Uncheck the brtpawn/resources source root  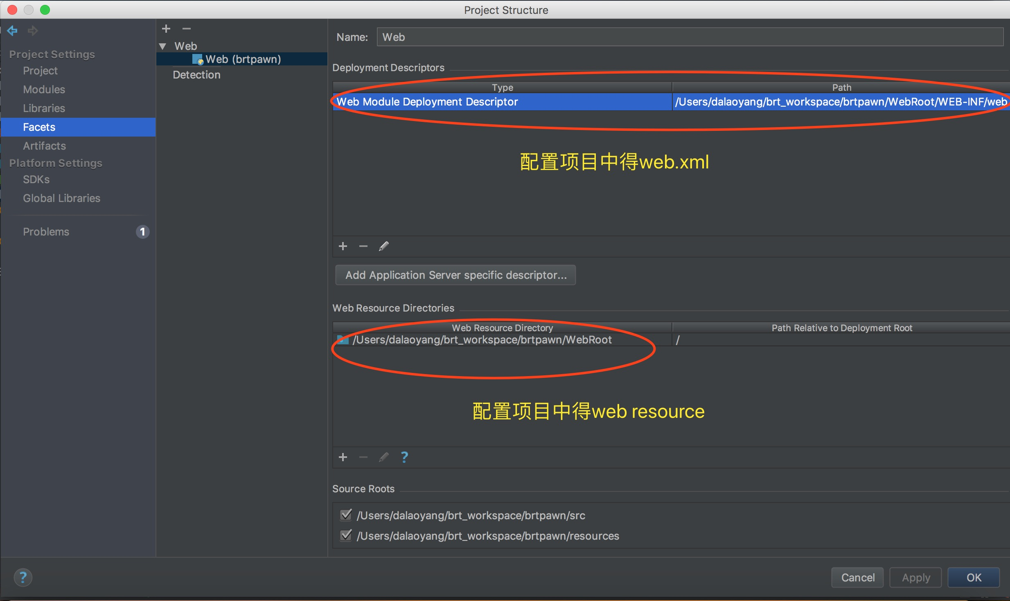(346, 535)
